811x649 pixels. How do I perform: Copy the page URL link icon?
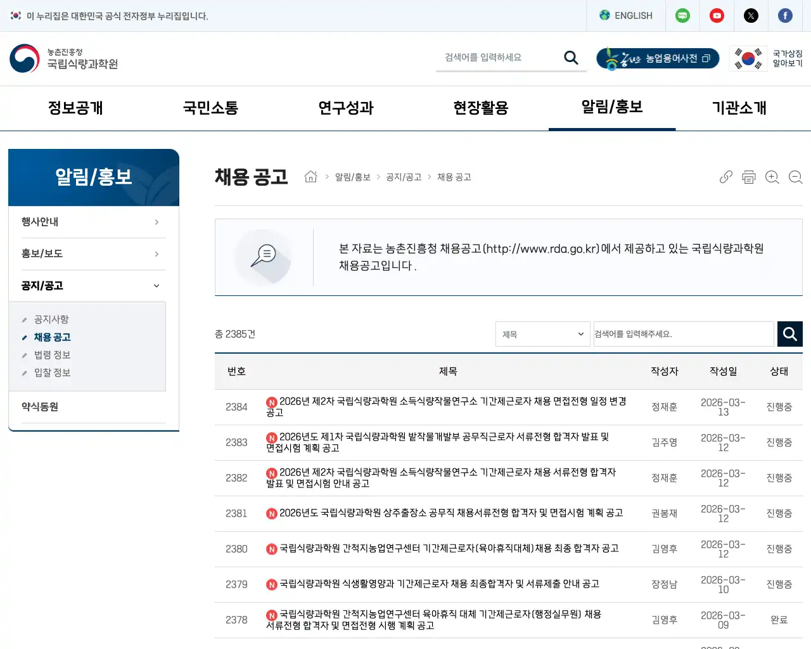click(725, 177)
